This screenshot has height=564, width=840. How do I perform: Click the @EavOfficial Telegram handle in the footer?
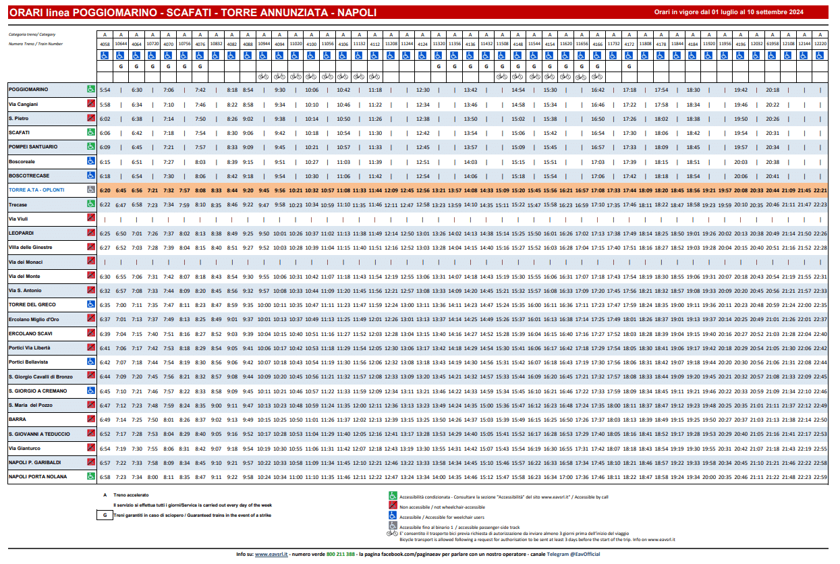click(584, 554)
